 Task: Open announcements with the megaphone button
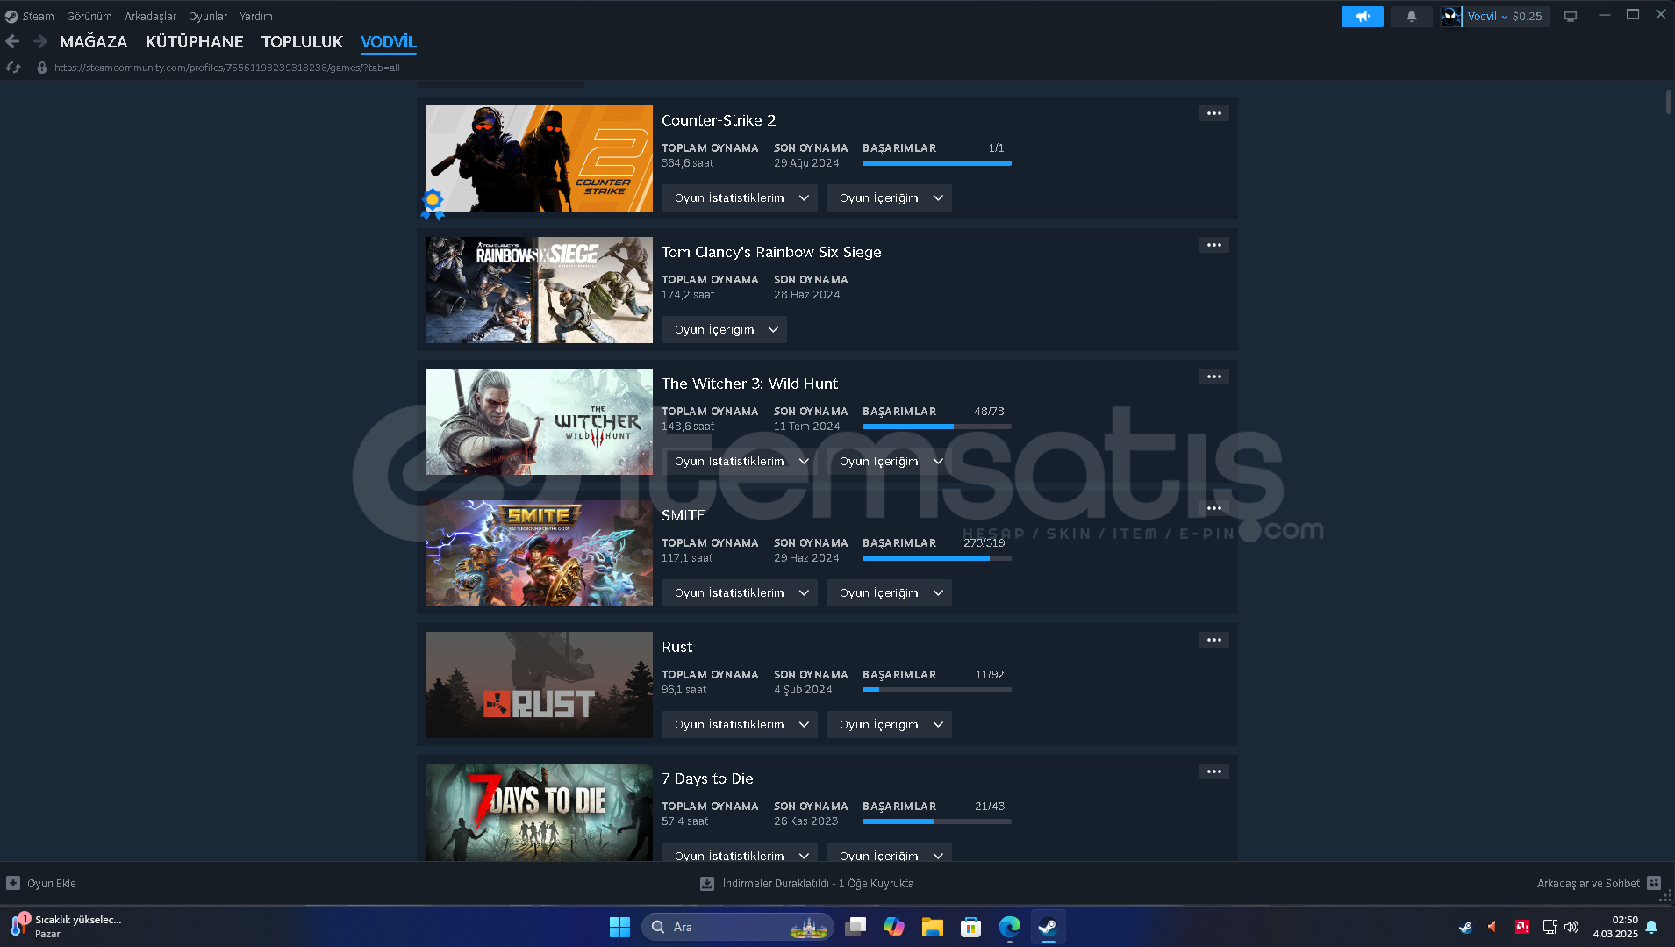pyautogui.click(x=1362, y=17)
